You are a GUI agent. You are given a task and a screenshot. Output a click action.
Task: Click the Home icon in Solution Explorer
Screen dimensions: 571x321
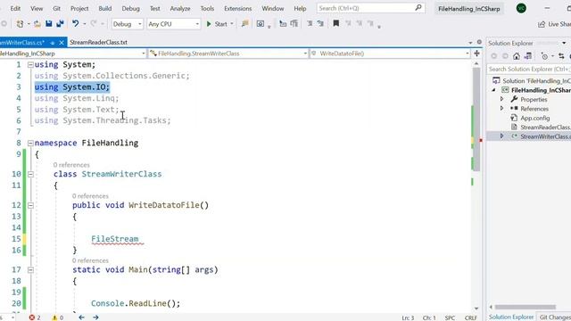517,56
